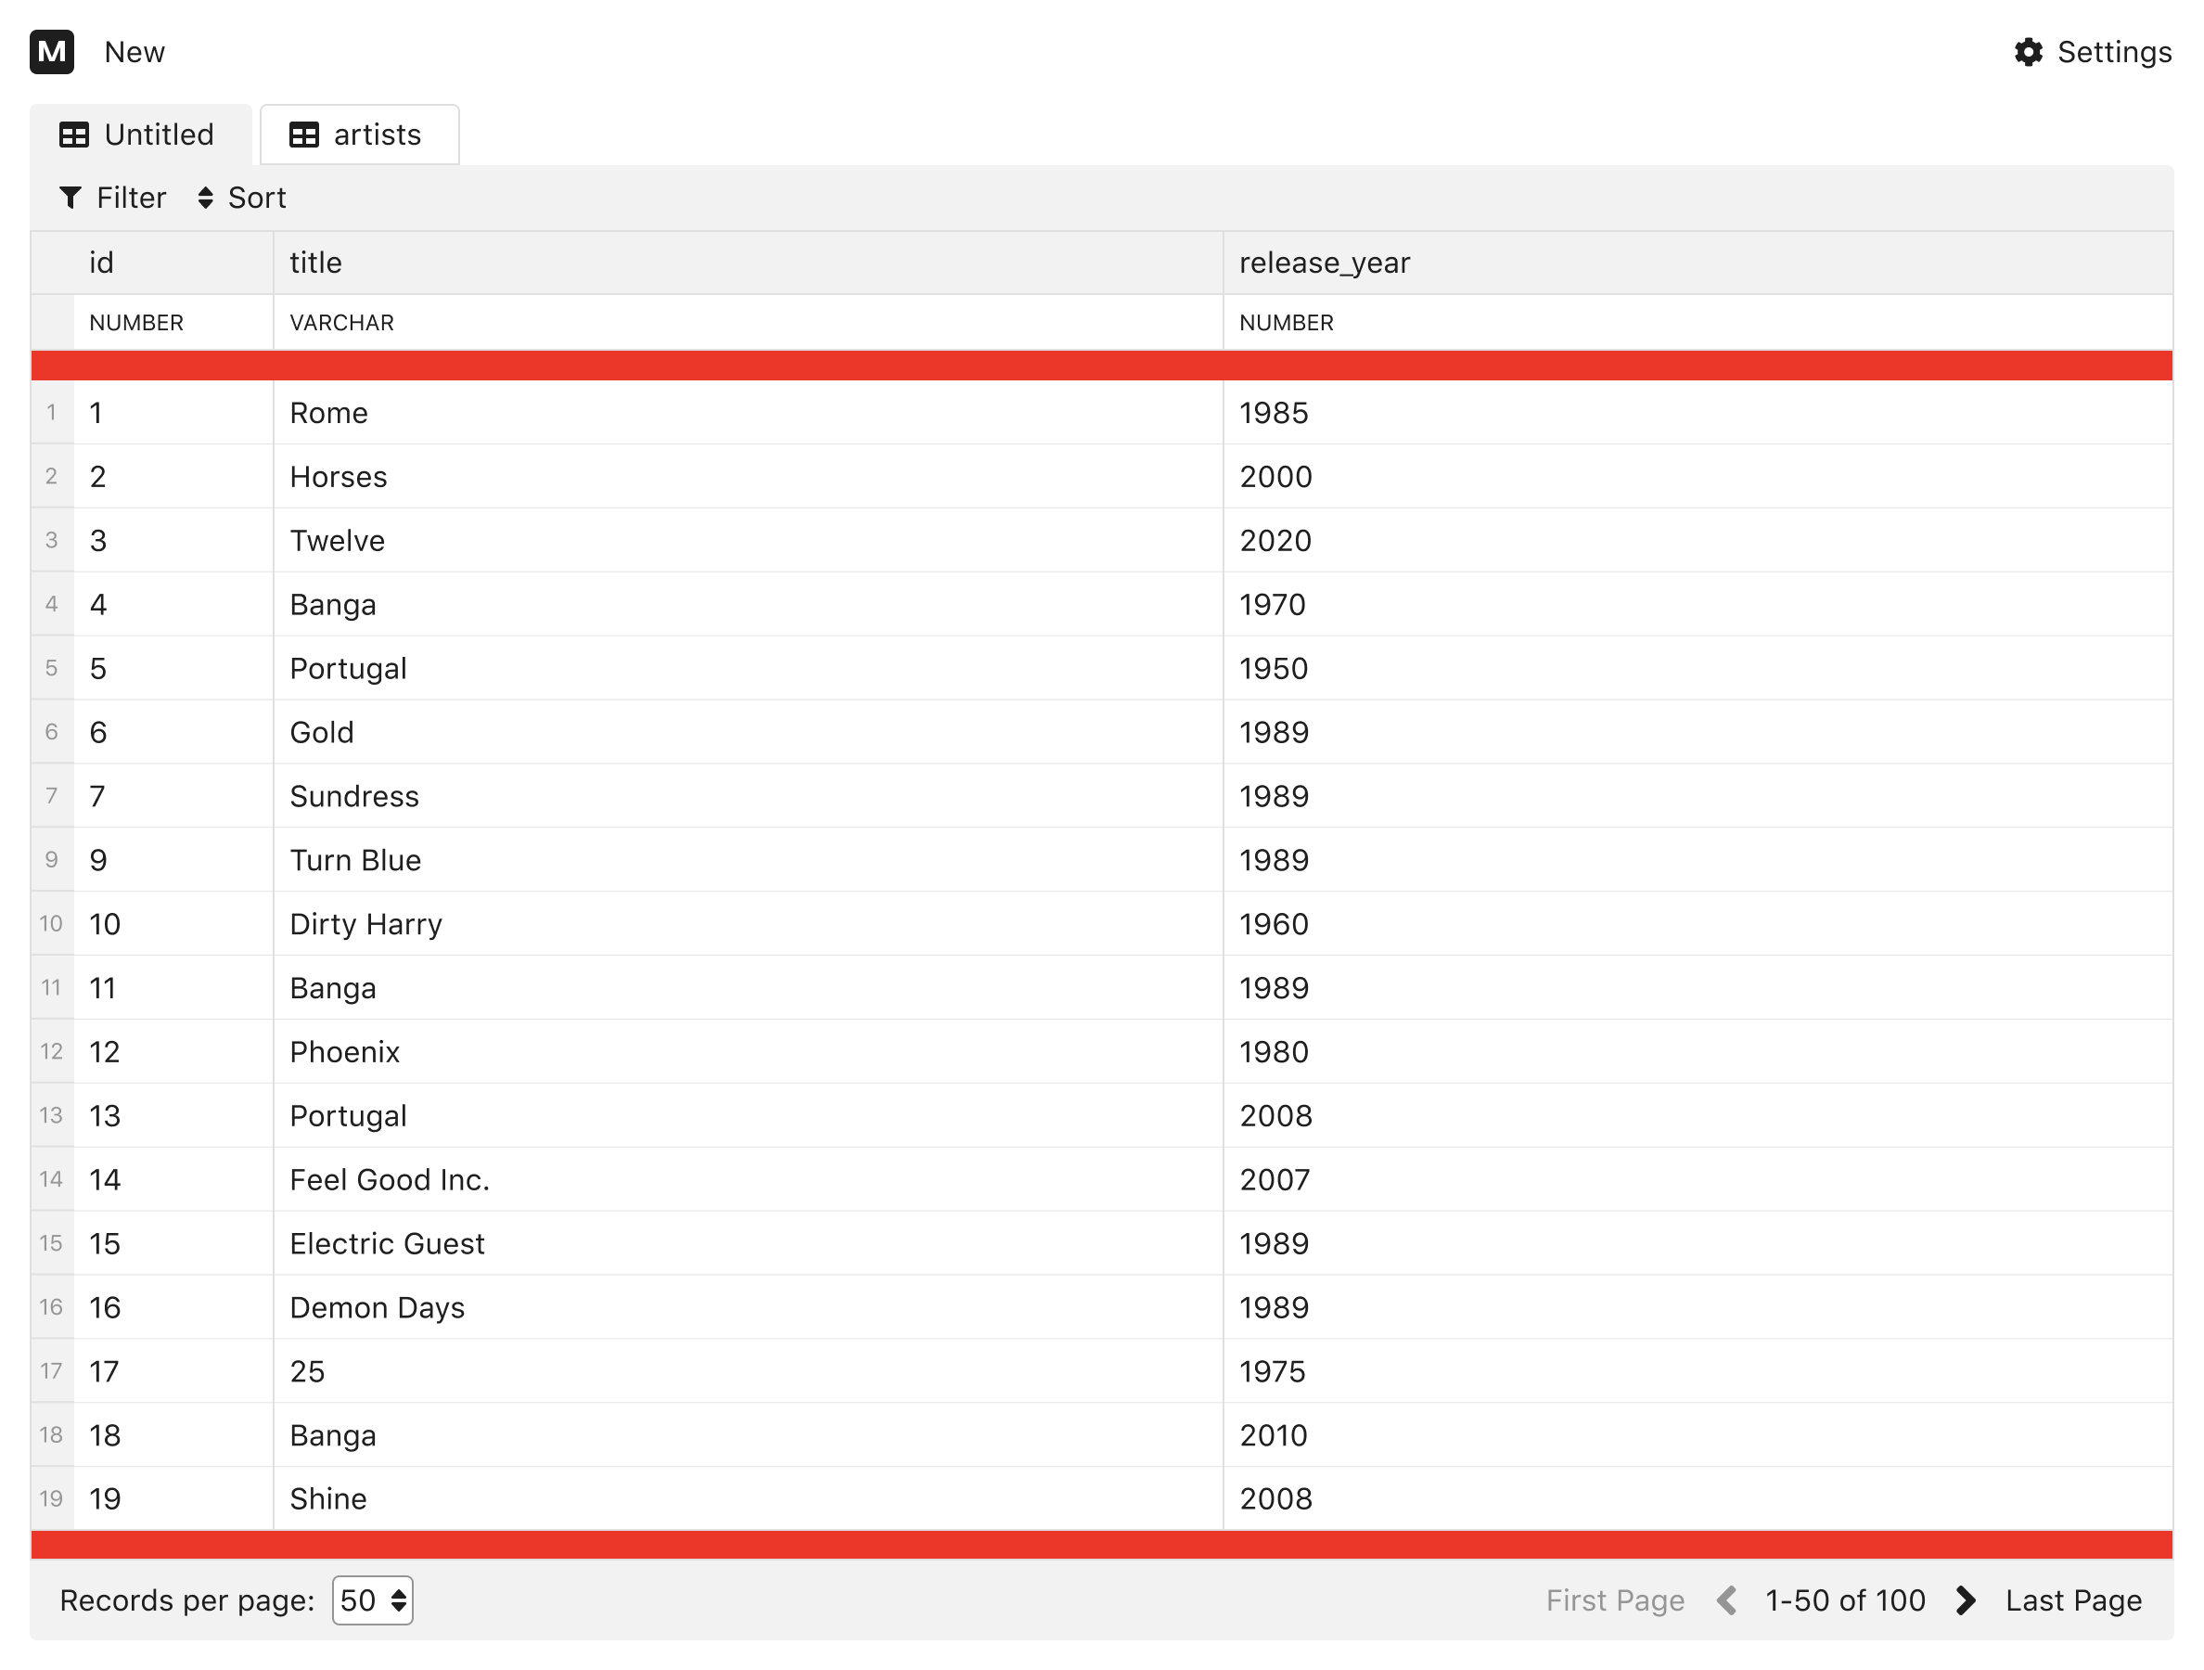Switch to the artists tab

tap(360, 135)
